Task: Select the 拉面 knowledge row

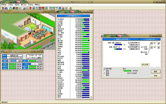Action: click(x=74, y=90)
